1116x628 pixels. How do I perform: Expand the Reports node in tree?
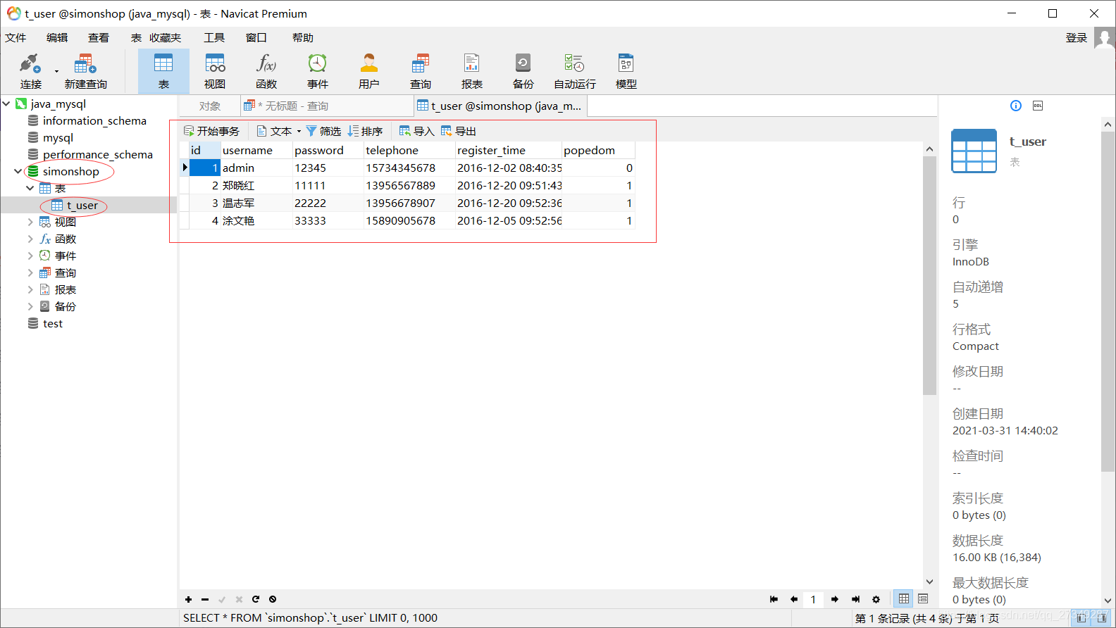click(30, 289)
